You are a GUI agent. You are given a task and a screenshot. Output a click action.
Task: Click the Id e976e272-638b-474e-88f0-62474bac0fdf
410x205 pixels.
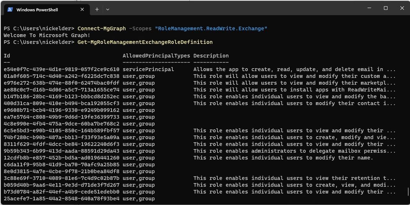(x=62, y=83)
